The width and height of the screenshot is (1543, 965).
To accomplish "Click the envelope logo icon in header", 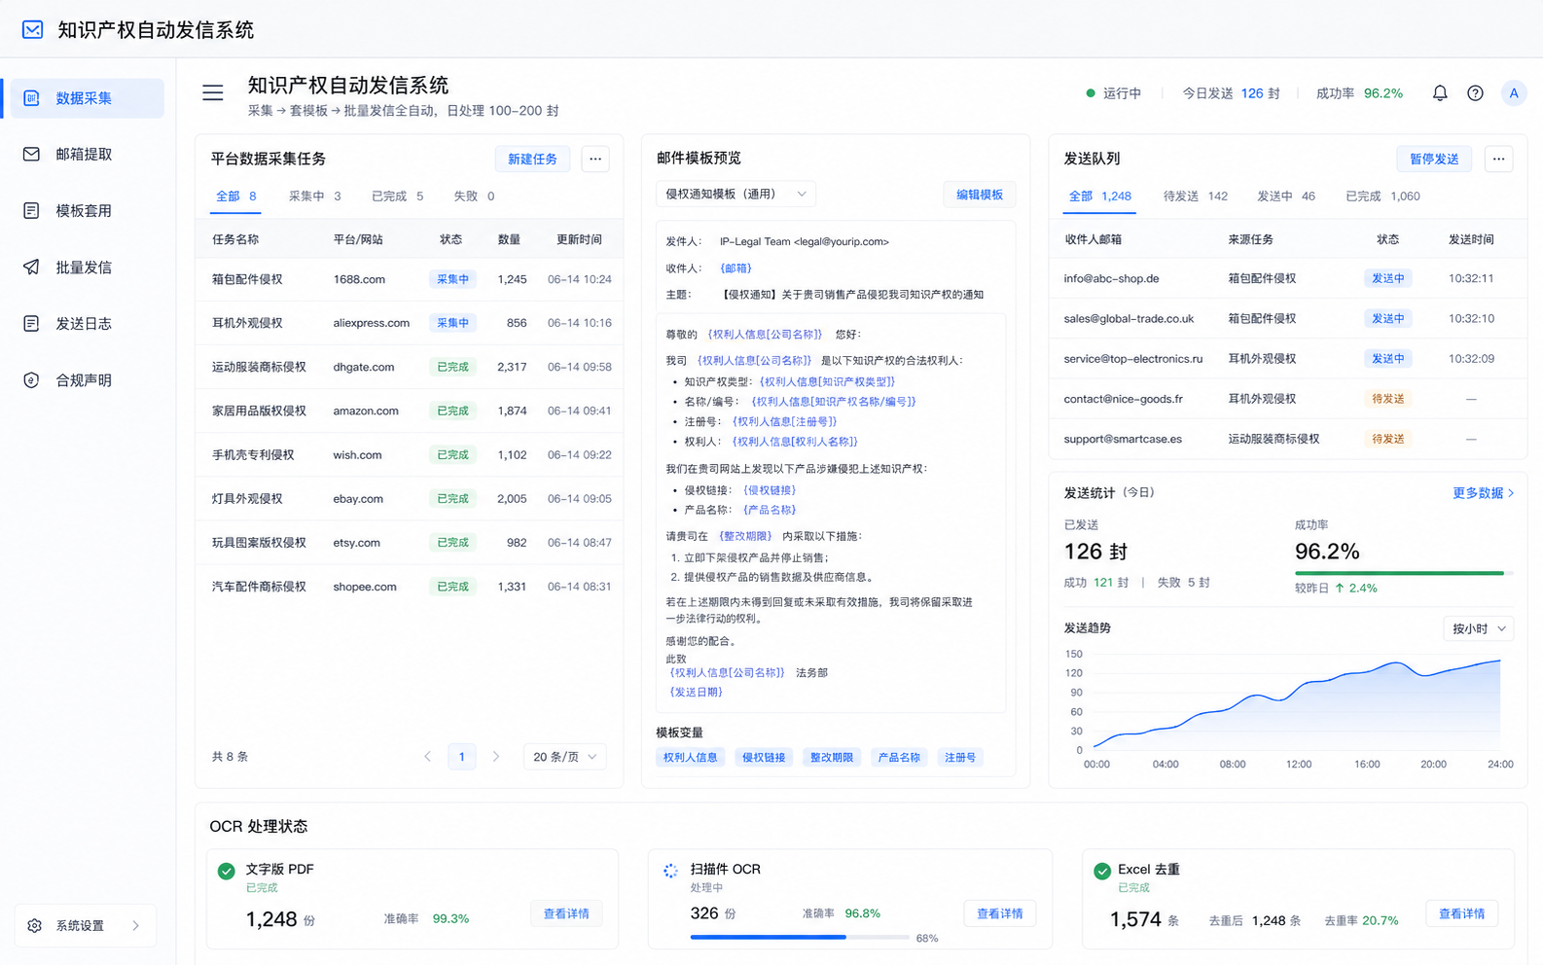I will click(32, 29).
